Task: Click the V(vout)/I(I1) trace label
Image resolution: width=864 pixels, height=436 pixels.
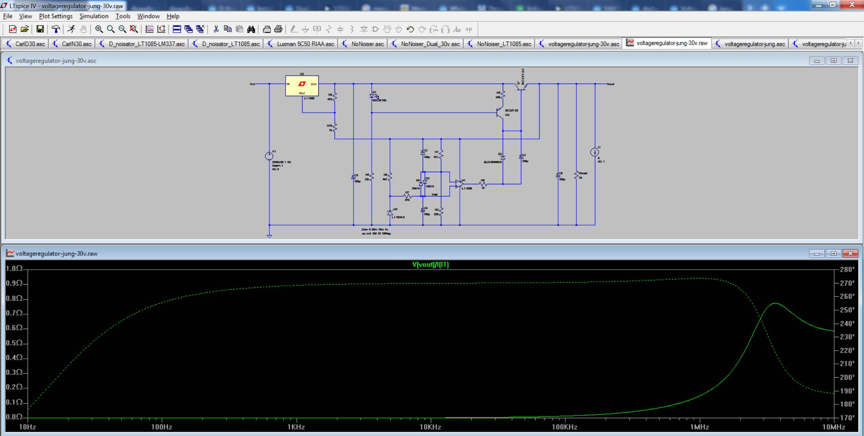Action: [x=430, y=265]
